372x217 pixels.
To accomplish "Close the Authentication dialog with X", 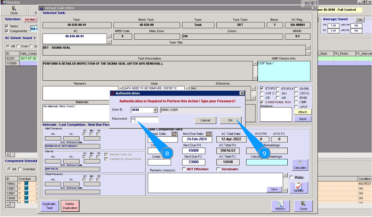I will coord(242,93).
